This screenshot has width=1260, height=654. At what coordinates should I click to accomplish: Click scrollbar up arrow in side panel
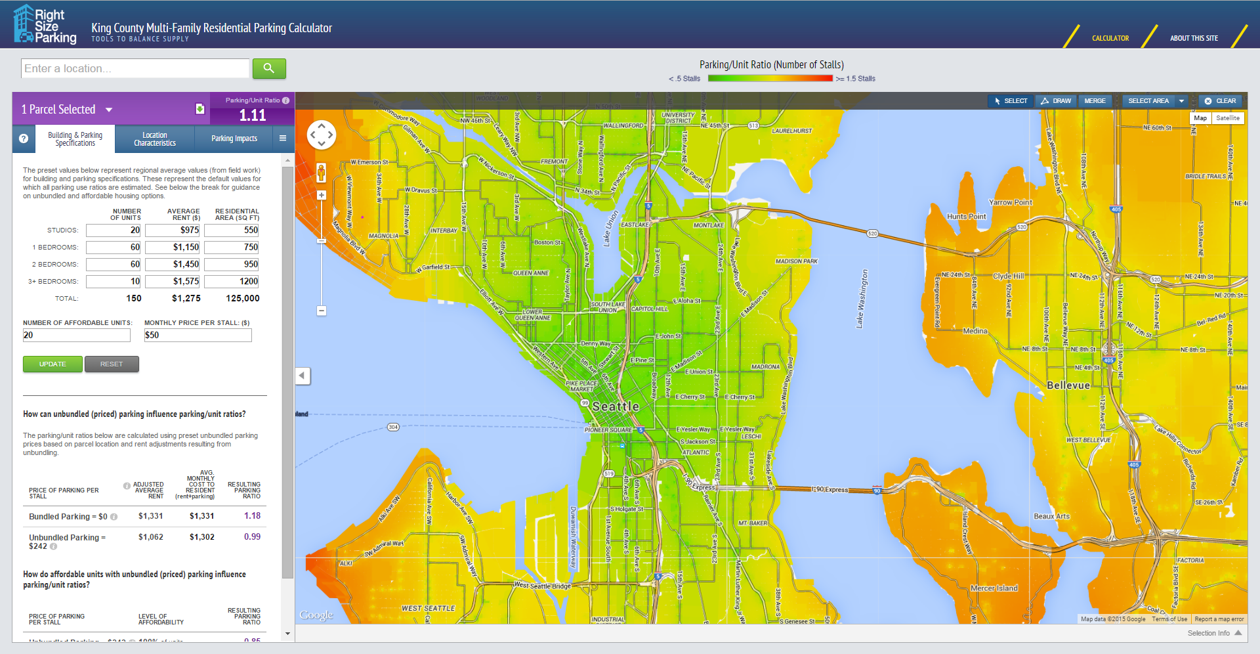(x=287, y=160)
